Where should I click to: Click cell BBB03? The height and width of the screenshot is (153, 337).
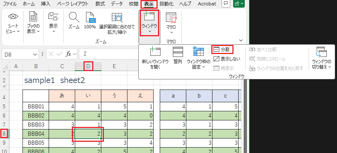[36, 125]
